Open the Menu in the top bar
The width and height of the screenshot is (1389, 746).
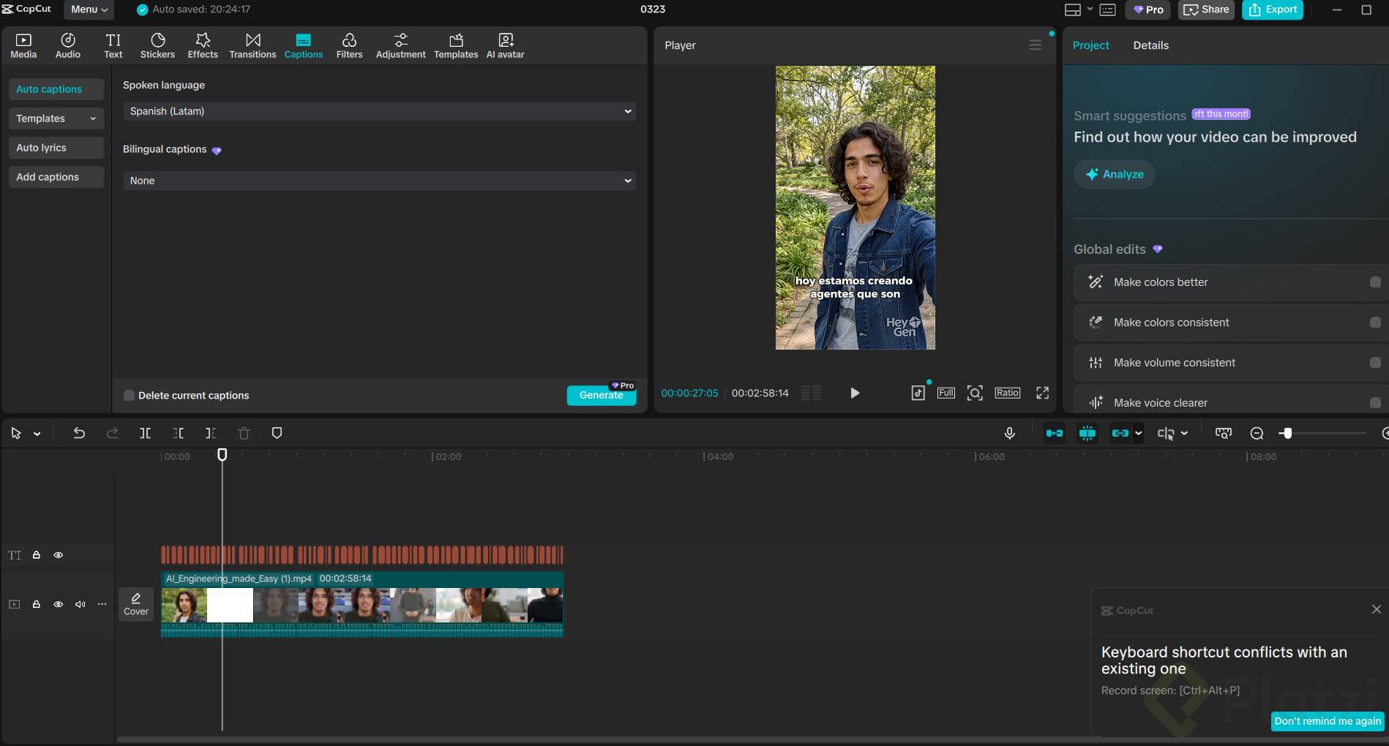(x=87, y=10)
